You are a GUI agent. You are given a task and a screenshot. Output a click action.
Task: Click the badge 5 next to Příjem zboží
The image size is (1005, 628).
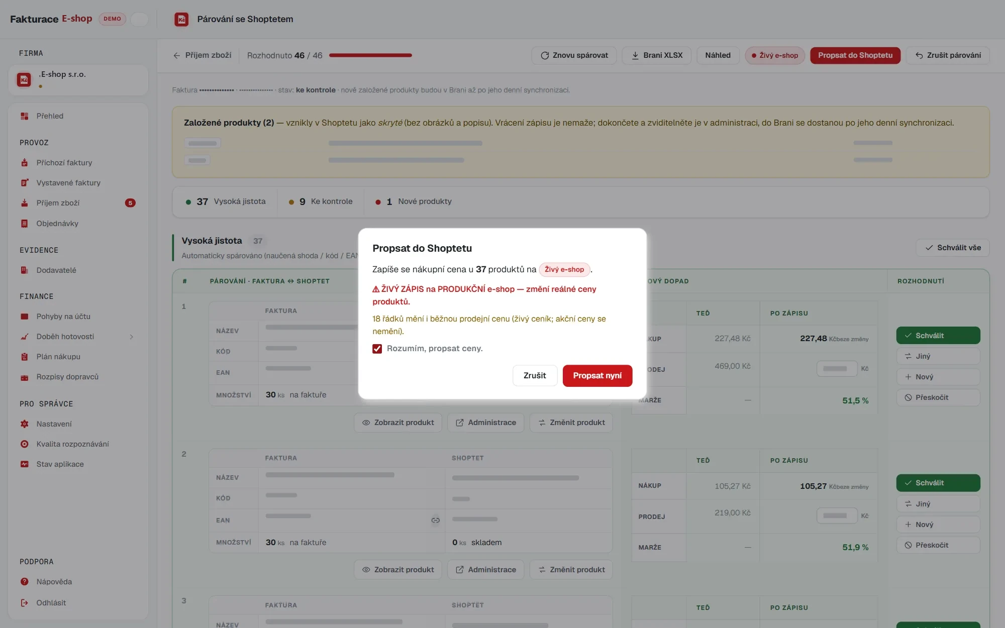pyautogui.click(x=130, y=203)
